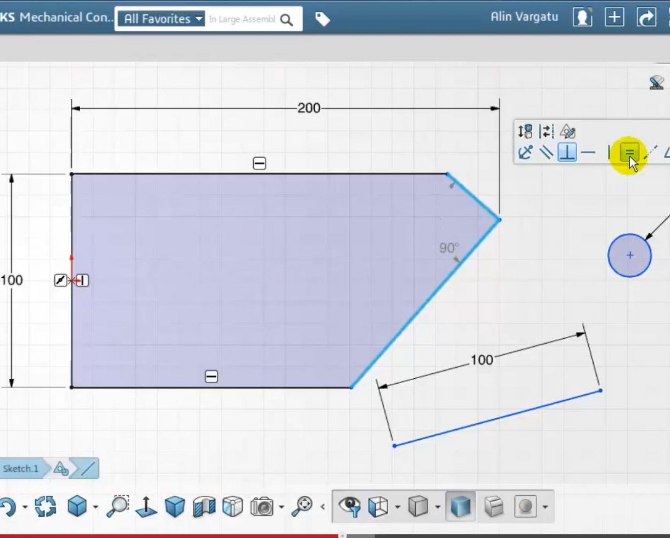Click the display icon in canvas upper right corner
Image resolution: width=670 pixels, height=538 pixels.
[x=656, y=83]
